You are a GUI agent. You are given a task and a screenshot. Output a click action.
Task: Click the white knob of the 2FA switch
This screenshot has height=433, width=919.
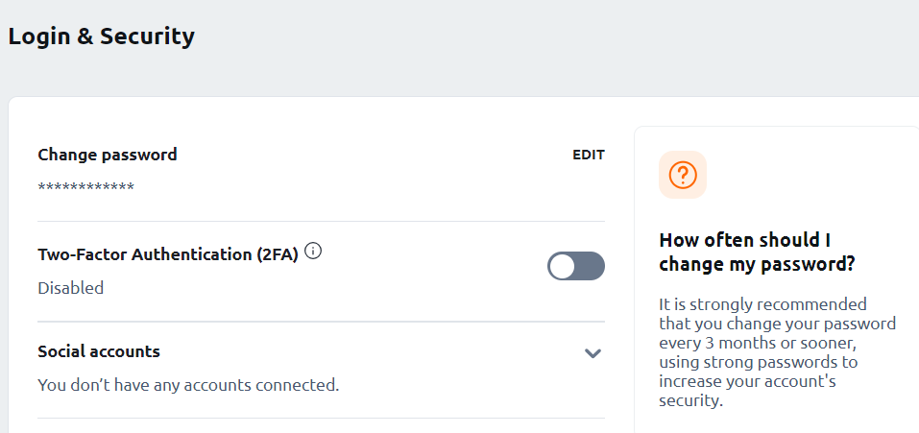click(563, 266)
